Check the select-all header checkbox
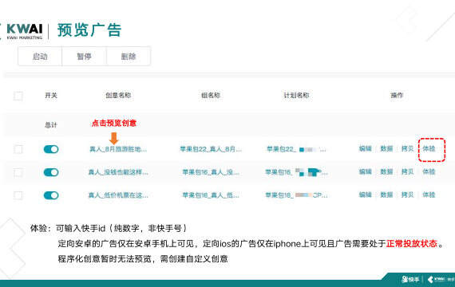Viewport: 455px width, 287px height. pyautogui.click(x=18, y=96)
